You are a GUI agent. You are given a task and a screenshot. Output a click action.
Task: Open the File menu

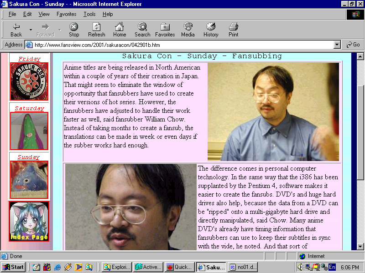(x=12, y=14)
